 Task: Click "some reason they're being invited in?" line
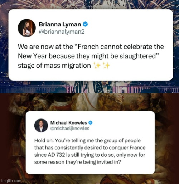pos(78,162)
